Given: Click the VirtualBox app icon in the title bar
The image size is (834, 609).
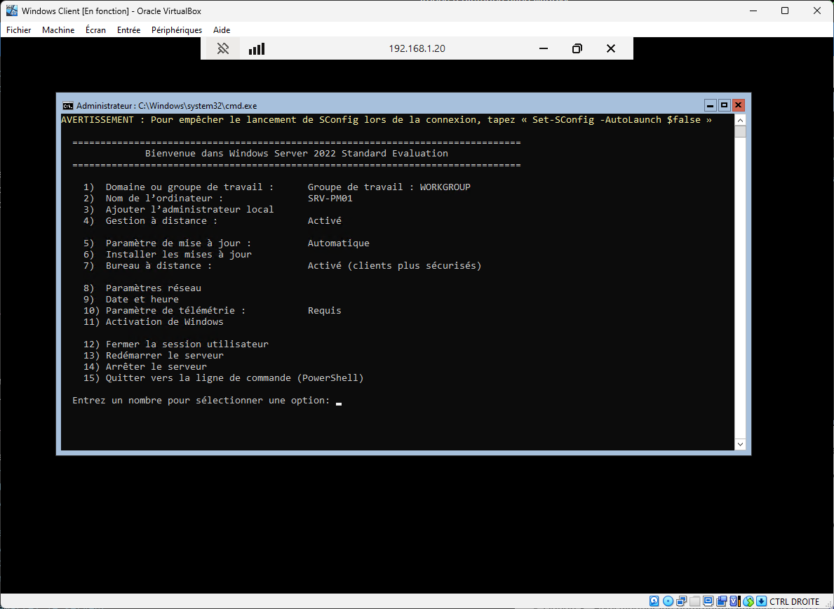Looking at the screenshot, I should pyautogui.click(x=11, y=11).
